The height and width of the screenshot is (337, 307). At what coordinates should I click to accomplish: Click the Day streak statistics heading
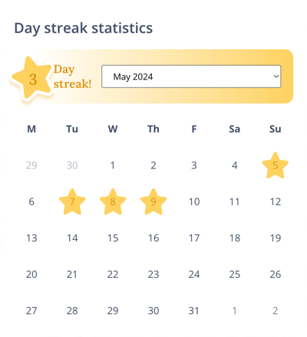(84, 28)
